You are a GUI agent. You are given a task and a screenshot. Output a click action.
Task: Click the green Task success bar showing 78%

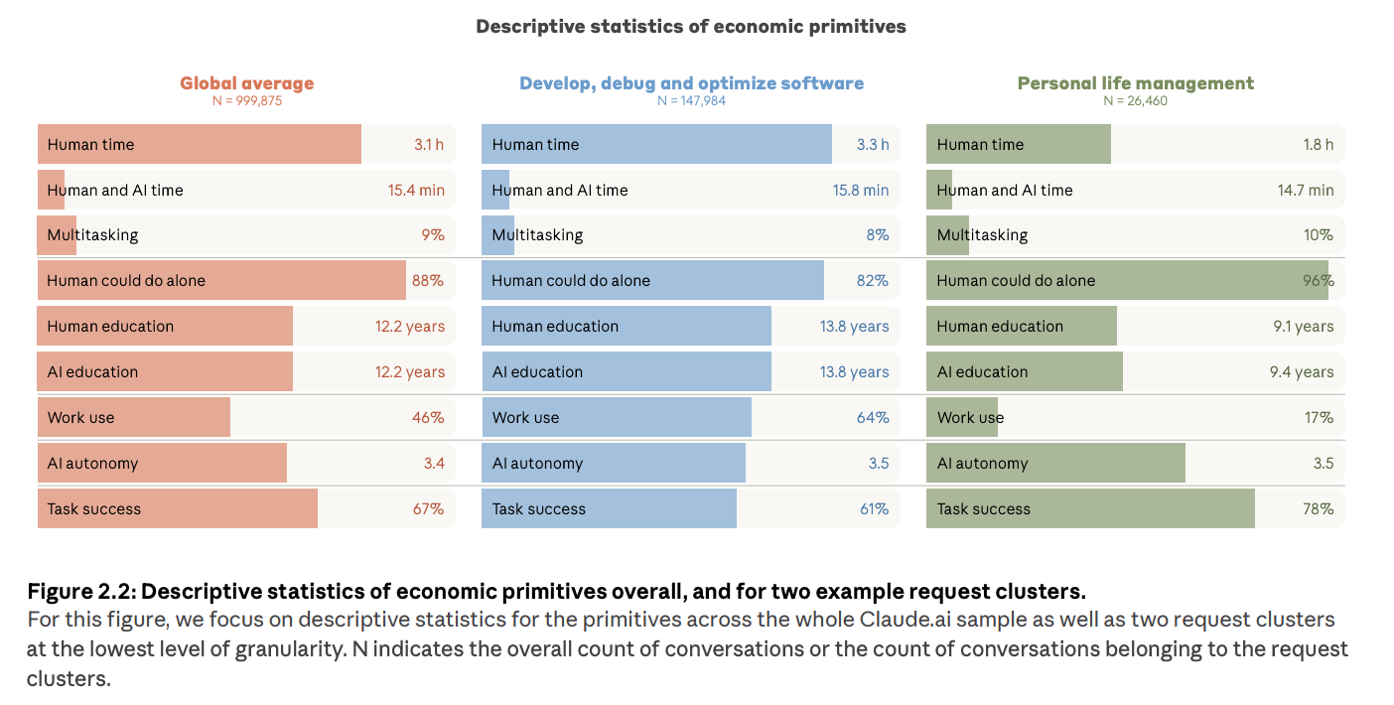[x=1090, y=508]
